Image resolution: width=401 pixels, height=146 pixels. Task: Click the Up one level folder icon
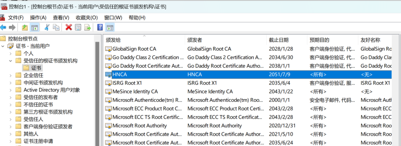(25, 27)
